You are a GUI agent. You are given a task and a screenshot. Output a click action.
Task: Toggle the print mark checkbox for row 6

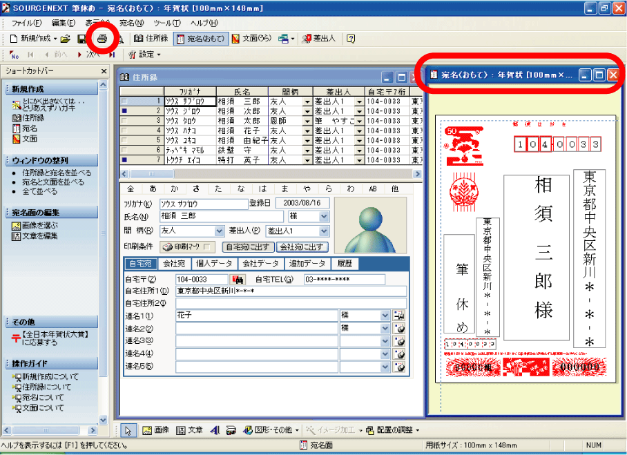(x=124, y=151)
